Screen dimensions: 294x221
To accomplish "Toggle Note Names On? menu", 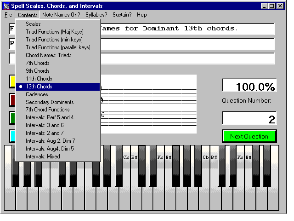I will click(x=61, y=15).
